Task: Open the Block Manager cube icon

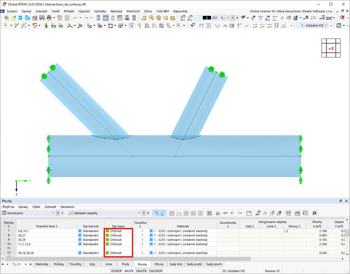Action: click(x=27, y=18)
